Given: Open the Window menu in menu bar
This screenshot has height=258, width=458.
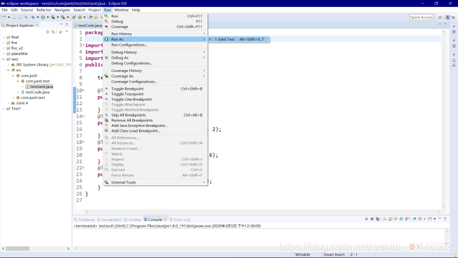Looking at the screenshot, I should [x=121, y=10].
